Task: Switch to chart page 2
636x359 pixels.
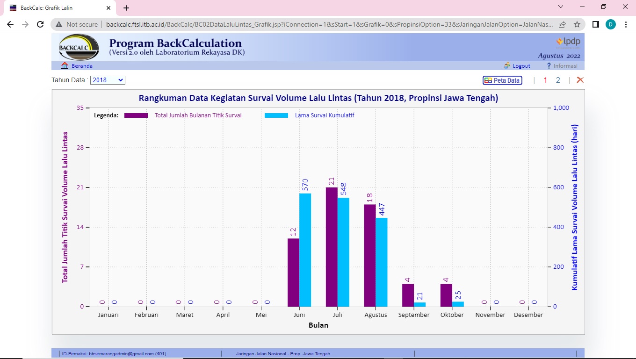Action: (558, 80)
